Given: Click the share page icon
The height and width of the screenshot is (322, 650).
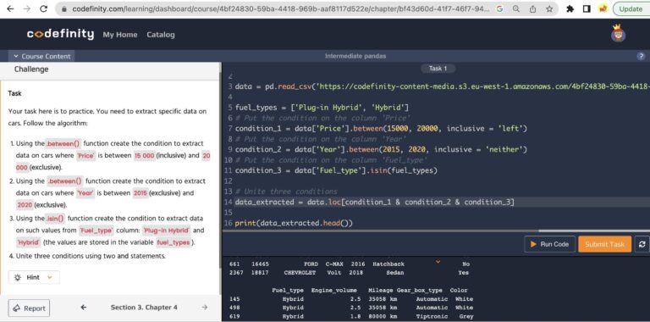Looking at the screenshot, I should pyautogui.click(x=532, y=8).
